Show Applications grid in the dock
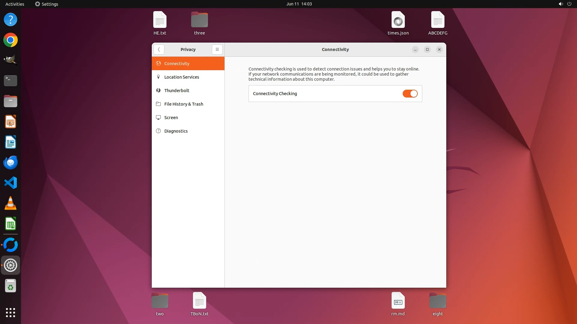 click(11, 312)
